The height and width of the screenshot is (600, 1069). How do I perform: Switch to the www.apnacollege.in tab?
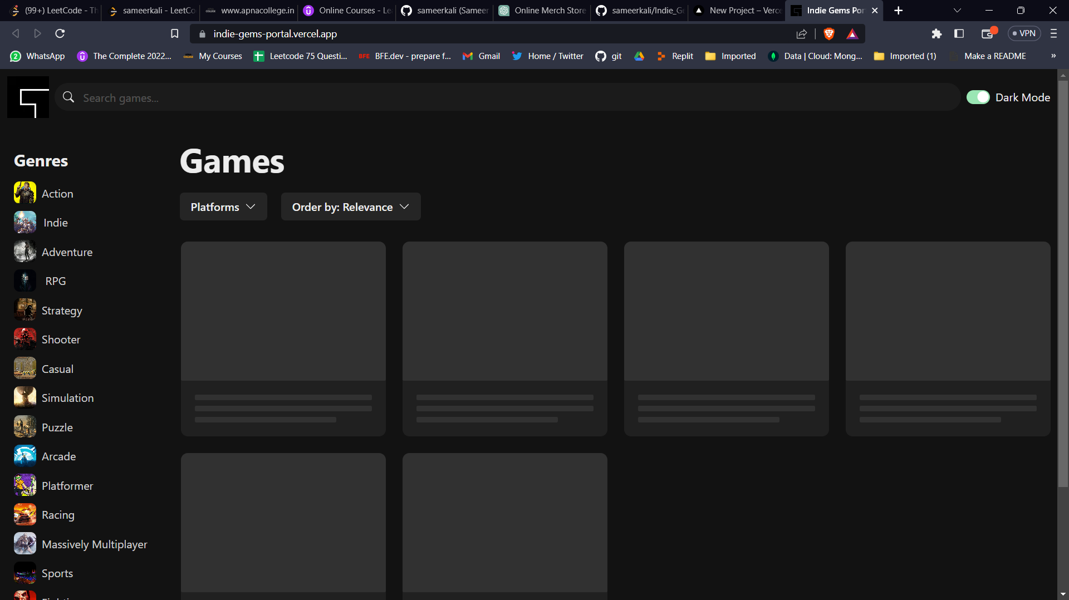pyautogui.click(x=249, y=11)
